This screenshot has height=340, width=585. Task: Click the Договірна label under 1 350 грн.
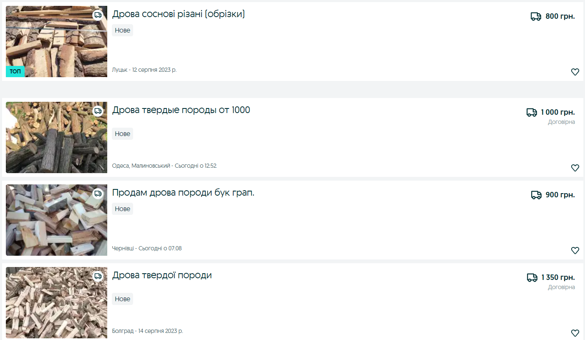[561, 287]
